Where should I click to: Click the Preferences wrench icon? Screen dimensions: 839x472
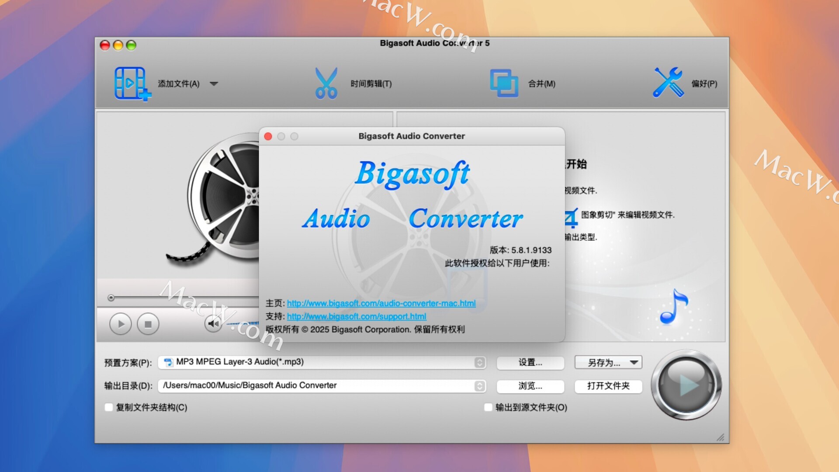(668, 82)
